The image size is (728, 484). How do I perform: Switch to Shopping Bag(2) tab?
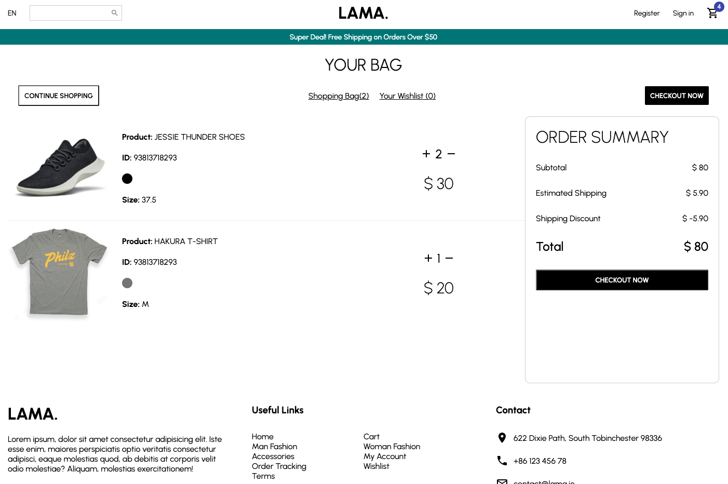[339, 96]
